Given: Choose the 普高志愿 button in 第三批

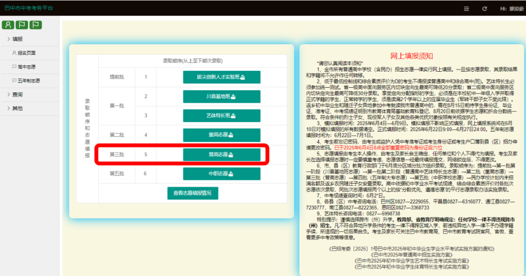Looking at the screenshot, I should click(x=221, y=155).
